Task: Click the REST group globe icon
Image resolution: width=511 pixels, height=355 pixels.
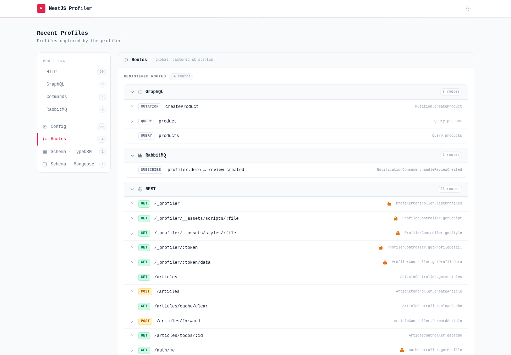Action: point(140,189)
